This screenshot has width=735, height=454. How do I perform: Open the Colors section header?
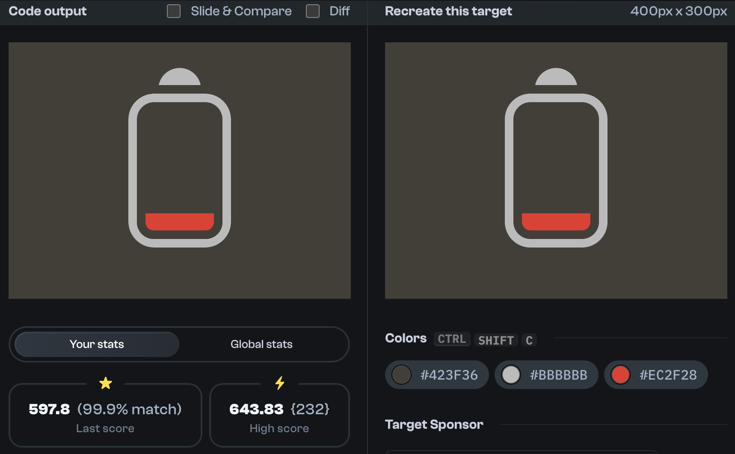tap(405, 338)
